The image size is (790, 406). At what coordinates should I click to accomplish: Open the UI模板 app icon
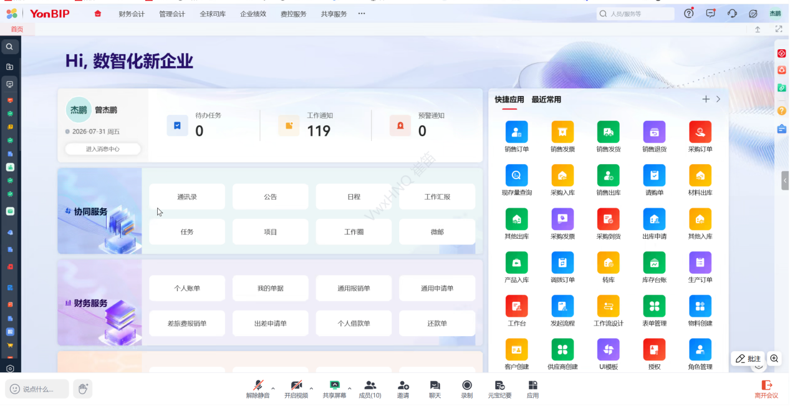coord(609,350)
